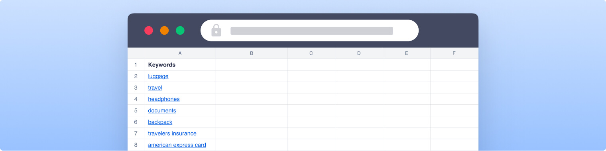Select column F header
Screen dimensions: 606x151
tap(454, 53)
